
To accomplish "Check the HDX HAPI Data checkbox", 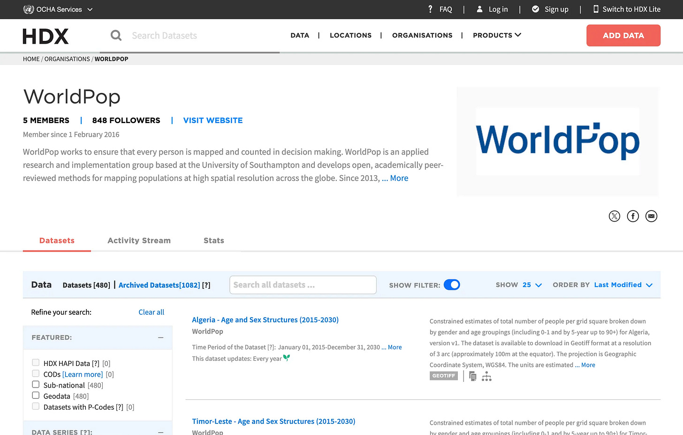I will (36, 362).
